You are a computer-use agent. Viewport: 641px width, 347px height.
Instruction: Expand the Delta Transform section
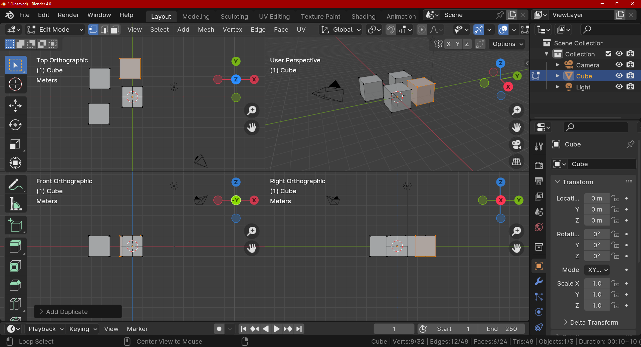(594, 322)
